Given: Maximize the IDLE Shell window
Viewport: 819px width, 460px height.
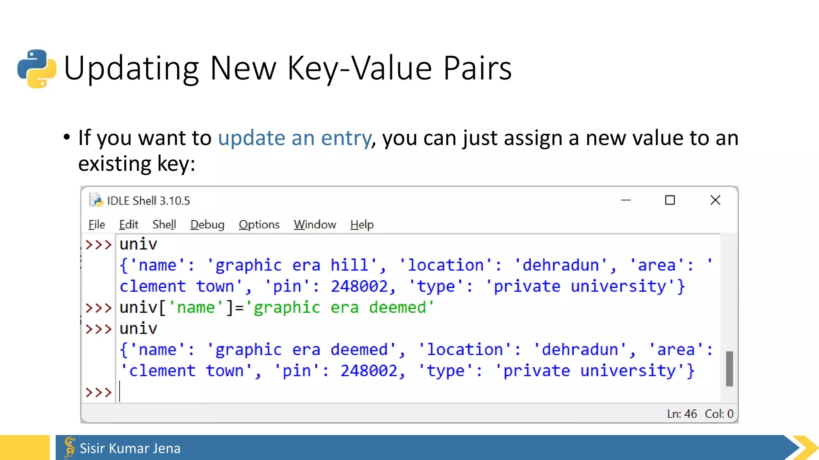Looking at the screenshot, I should pyautogui.click(x=670, y=200).
